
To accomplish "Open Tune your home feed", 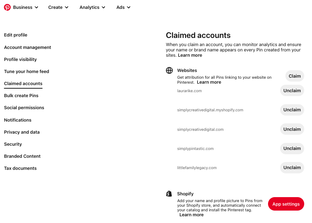I will [27, 72].
